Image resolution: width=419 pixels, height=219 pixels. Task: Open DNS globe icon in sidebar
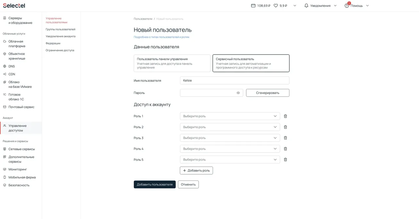(x=5, y=66)
